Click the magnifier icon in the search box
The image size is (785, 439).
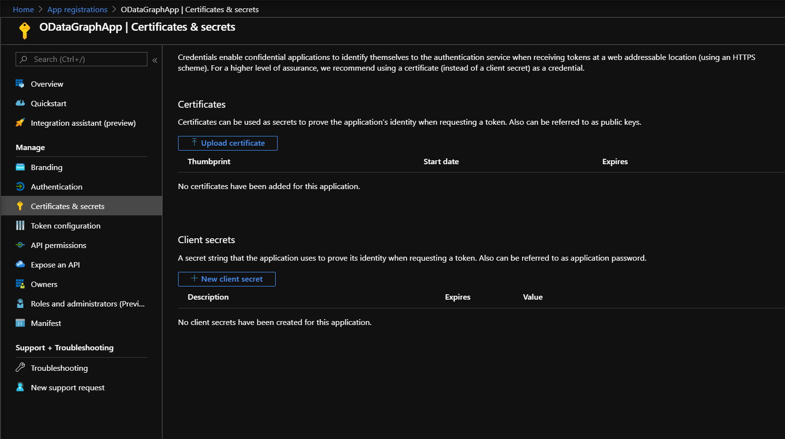coord(23,59)
